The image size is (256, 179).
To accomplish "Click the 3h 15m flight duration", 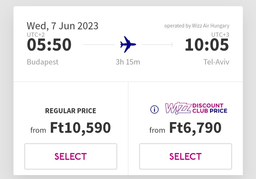I will point(128,62).
